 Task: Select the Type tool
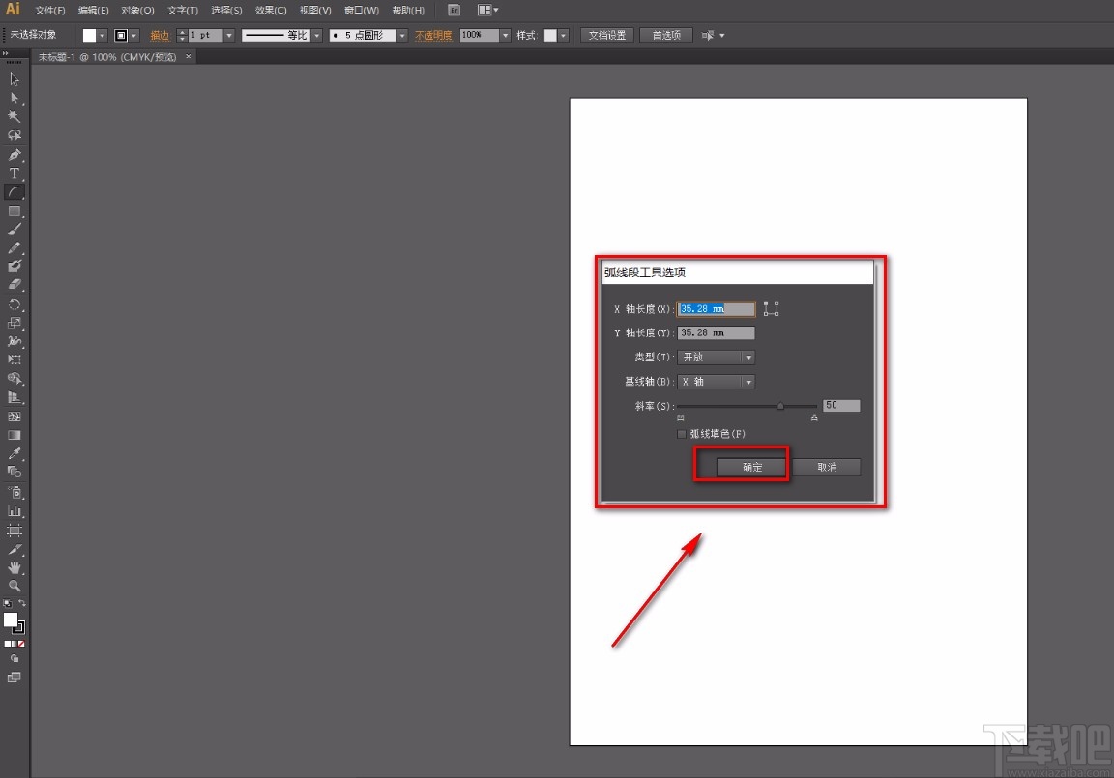(x=15, y=172)
